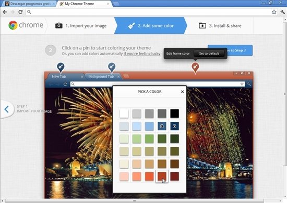Pick the light green swatch
287x203 pixels.
[x=137, y=139]
